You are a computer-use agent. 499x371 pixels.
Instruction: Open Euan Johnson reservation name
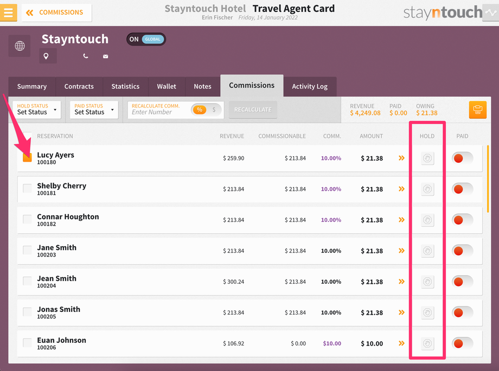(62, 340)
